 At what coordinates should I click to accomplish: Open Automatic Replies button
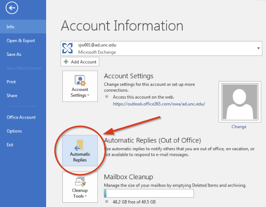click(x=80, y=150)
